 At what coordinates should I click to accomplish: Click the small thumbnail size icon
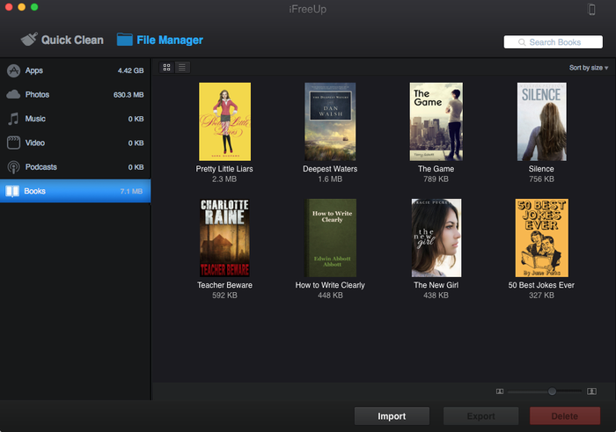500,392
